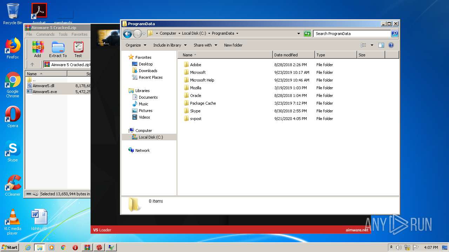The image size is (449, 252).
Task: Open the VLC media player desktop icon
Action: coord(13,222)
